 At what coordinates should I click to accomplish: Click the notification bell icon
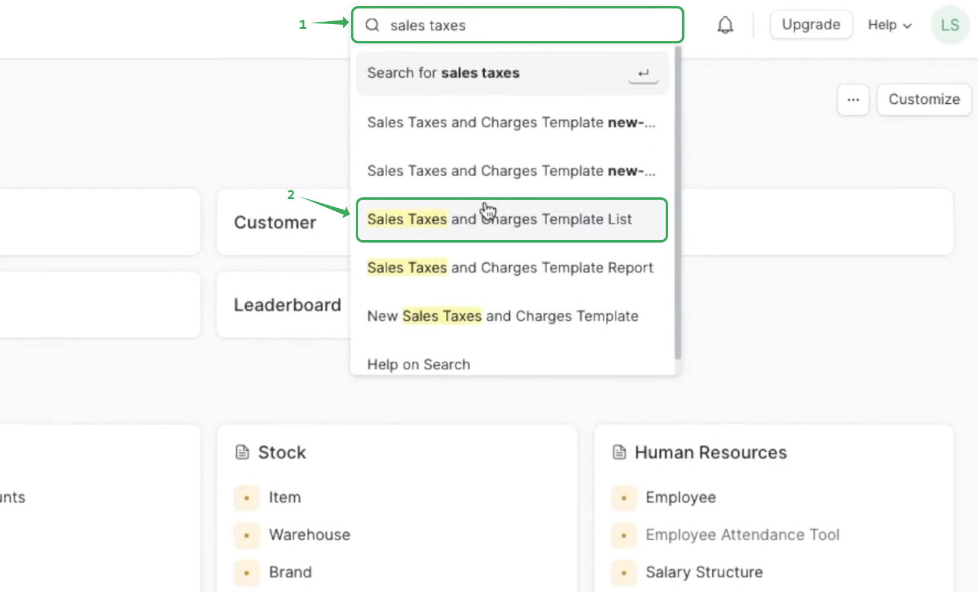tap(725, 25)
